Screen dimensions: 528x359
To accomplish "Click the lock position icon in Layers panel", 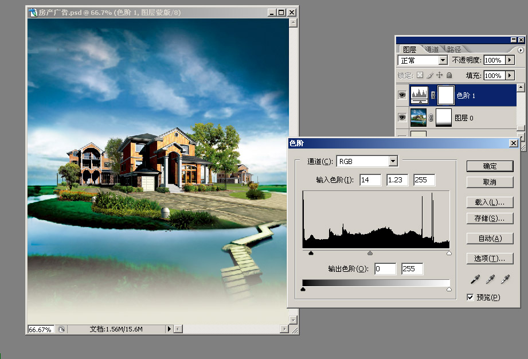I will click(440, 75).
